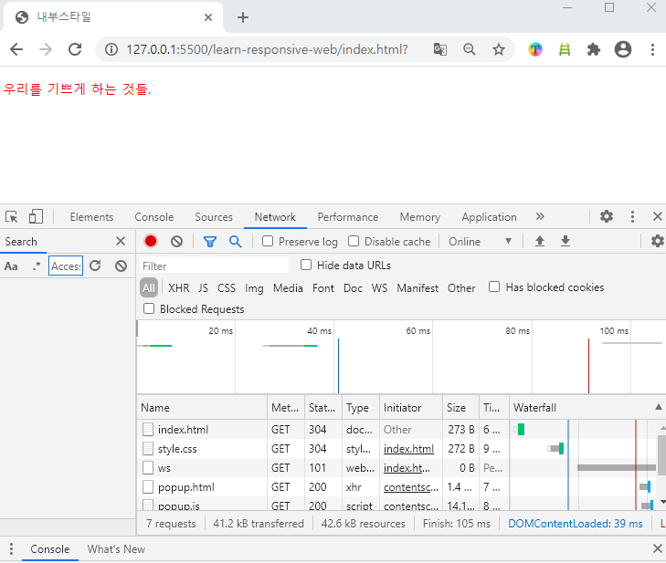Open the console drawer three-dot menu

12,549
